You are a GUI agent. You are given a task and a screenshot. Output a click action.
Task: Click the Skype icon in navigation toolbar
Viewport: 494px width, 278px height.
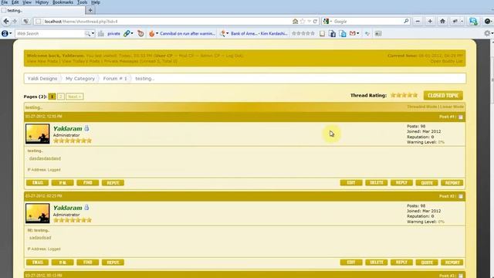[x=473, y=22]
